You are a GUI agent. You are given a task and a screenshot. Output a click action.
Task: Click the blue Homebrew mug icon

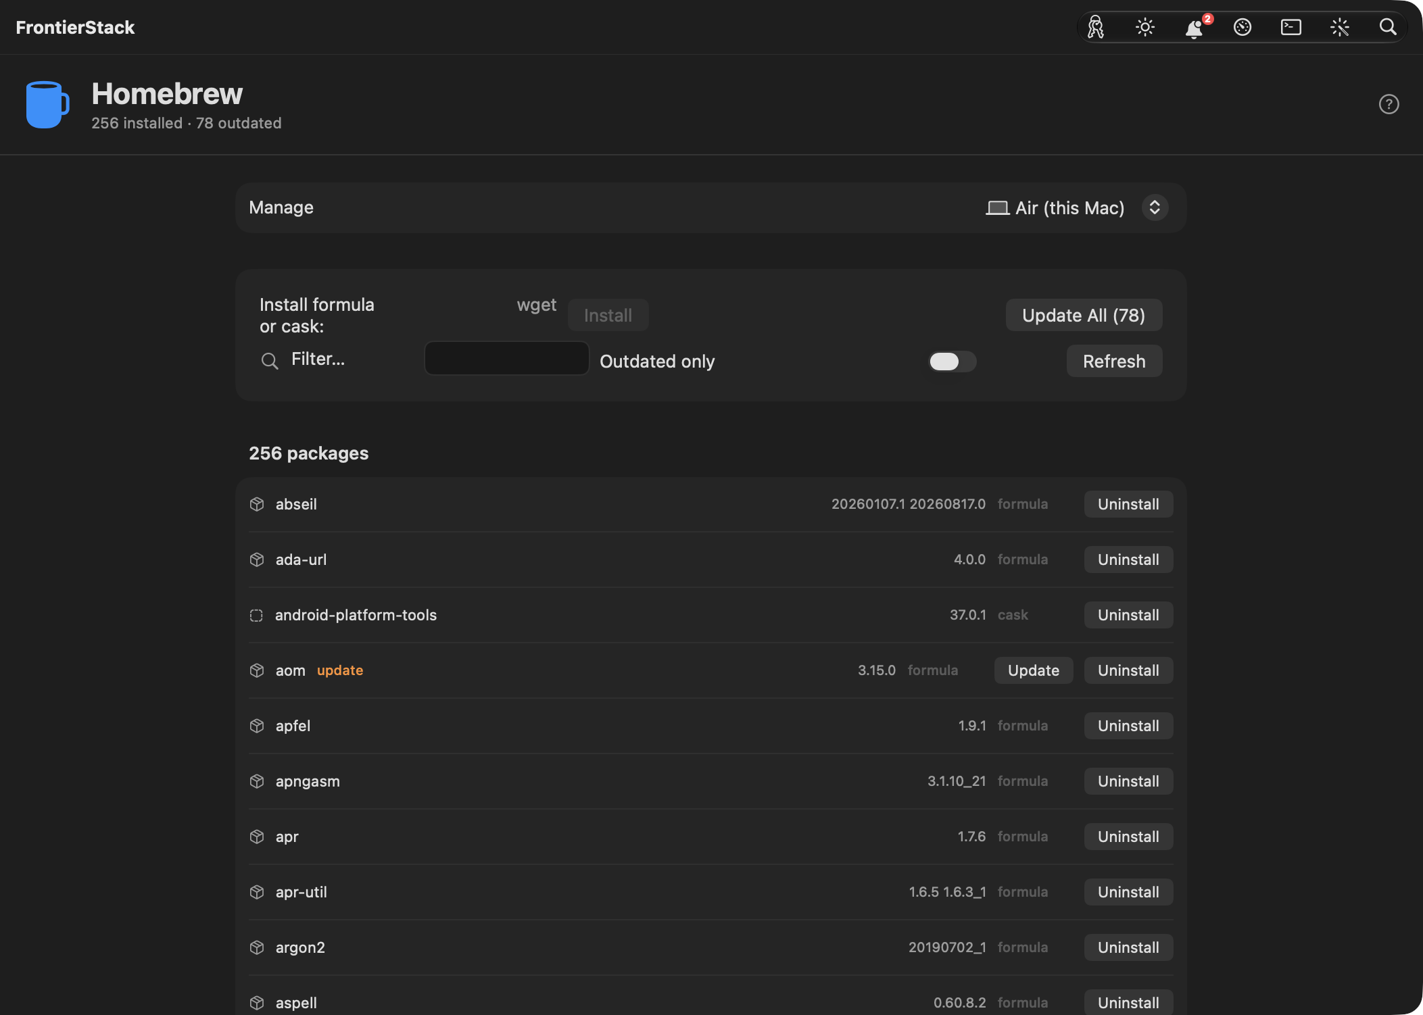pos(47,105)
